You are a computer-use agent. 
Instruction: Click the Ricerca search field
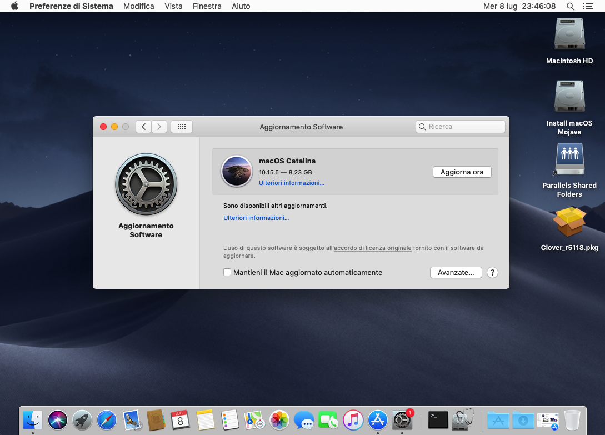[x=461, y=127]
